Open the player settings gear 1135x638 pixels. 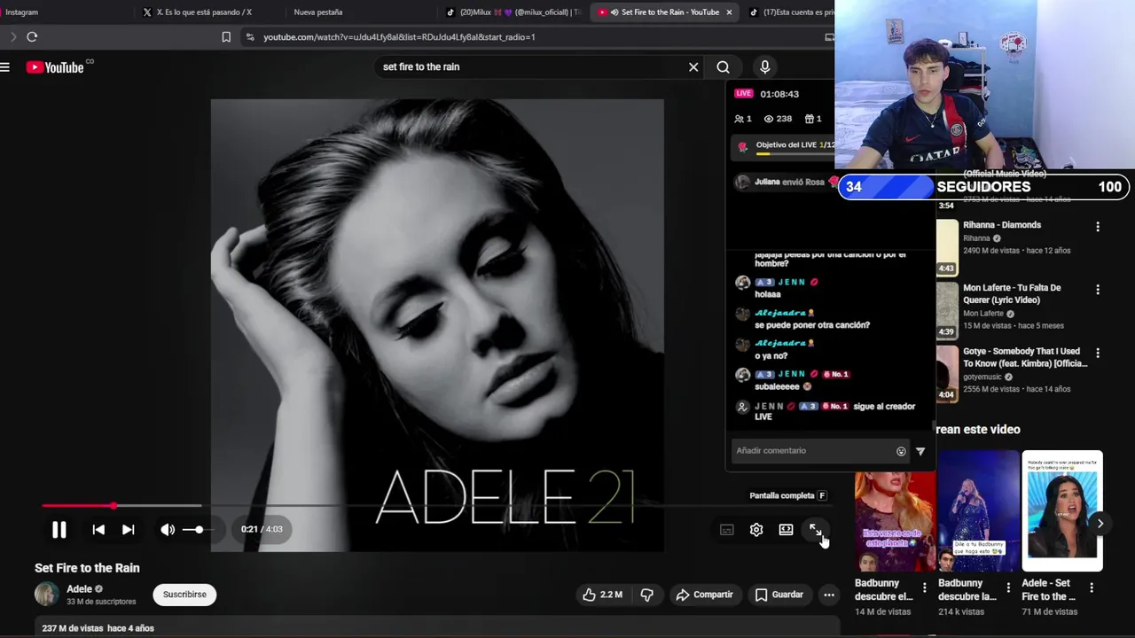tap(756, 529)
